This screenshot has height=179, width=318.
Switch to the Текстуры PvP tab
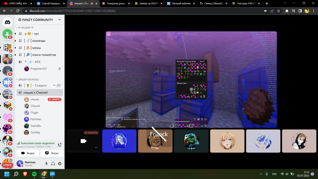pos(246,3)
